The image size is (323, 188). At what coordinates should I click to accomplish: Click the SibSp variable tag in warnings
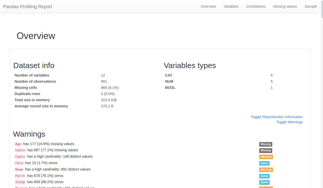[x=20, y=182]
